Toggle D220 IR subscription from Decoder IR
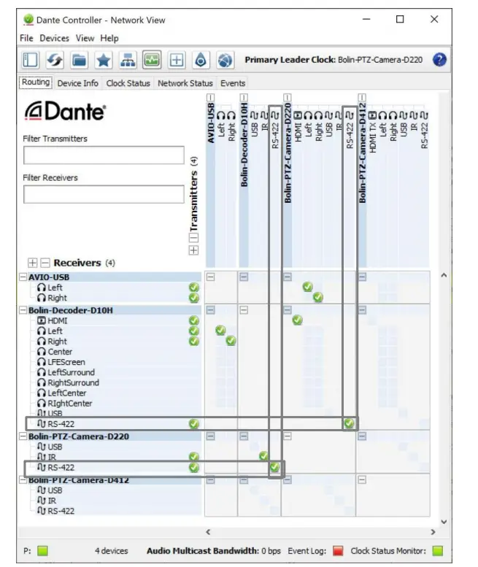The height and width of the screenshot is (567, 478). pos(264,456)
